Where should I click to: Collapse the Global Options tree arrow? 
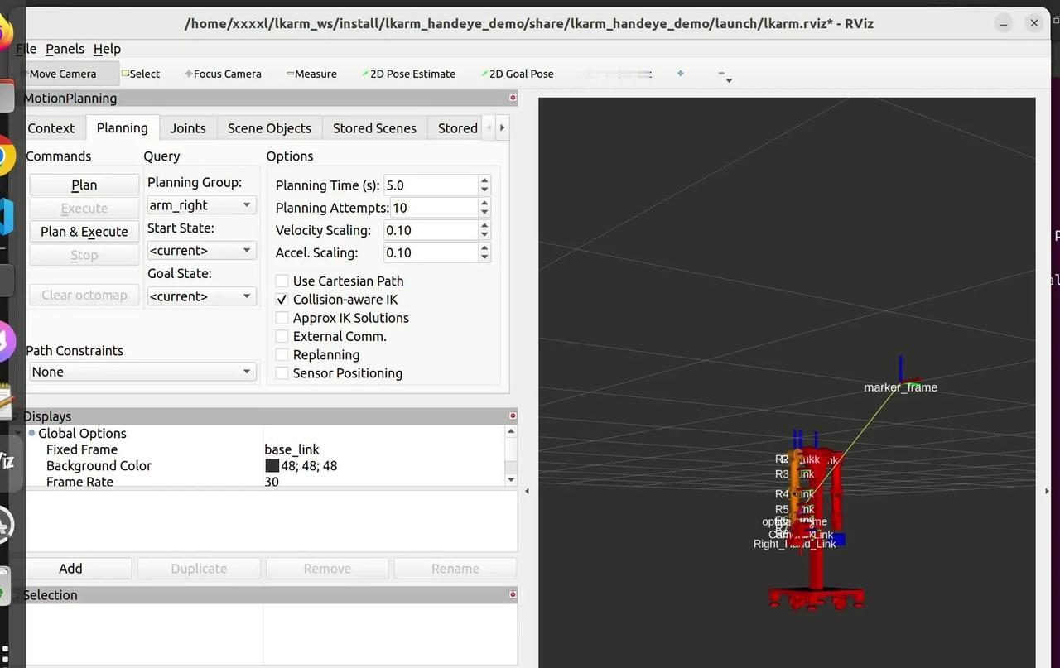click(x=19, y=433)
